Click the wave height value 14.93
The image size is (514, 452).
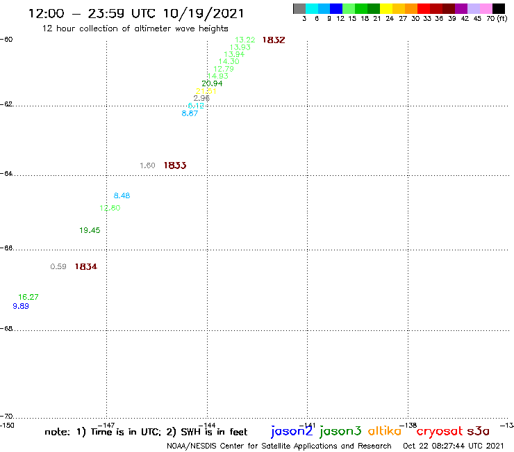(x=217, y=76)
